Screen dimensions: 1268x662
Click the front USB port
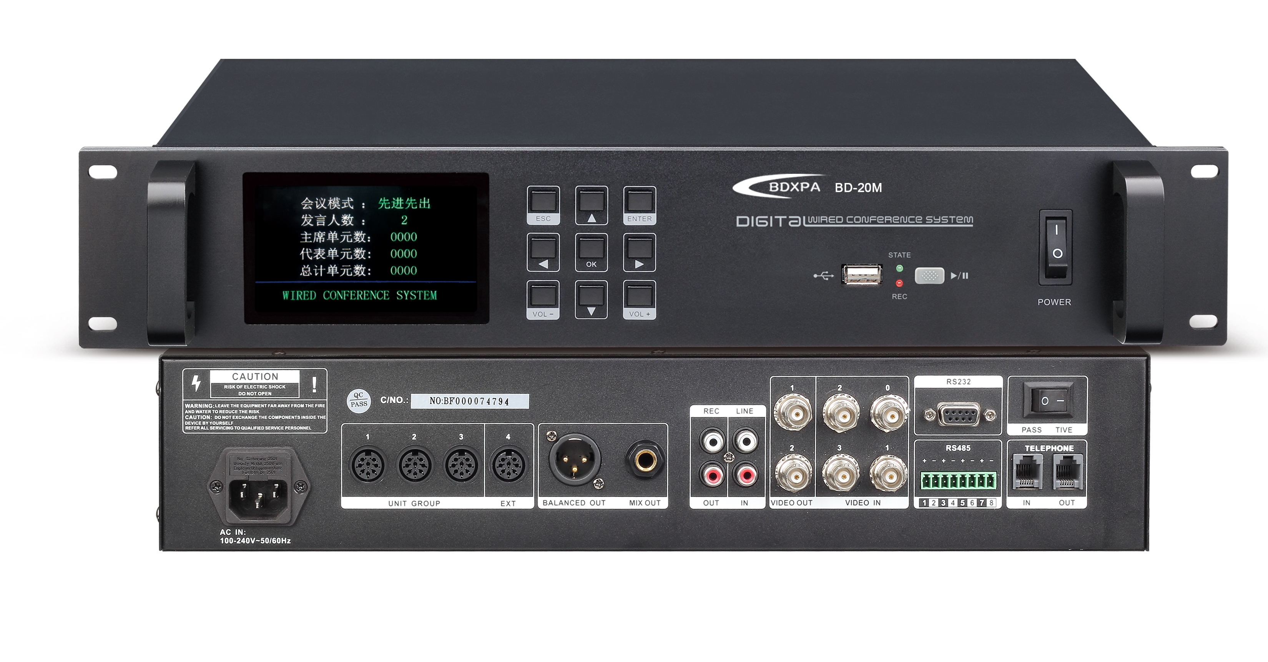pos(862,274)
